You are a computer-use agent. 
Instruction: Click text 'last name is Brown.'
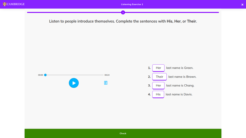point(182,77)
